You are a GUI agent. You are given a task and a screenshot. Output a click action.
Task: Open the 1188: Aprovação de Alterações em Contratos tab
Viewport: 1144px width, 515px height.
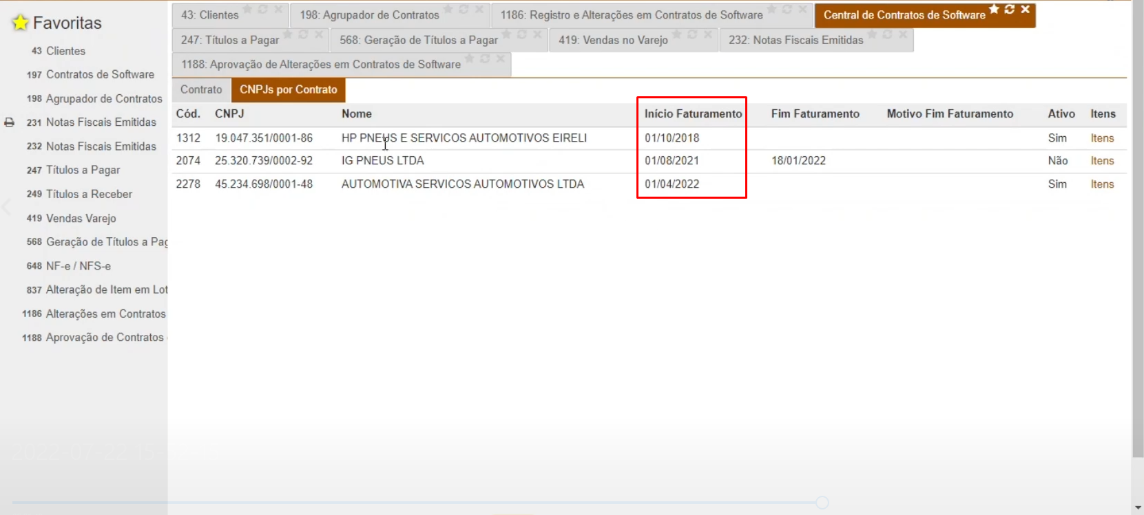tap(321, 65)
